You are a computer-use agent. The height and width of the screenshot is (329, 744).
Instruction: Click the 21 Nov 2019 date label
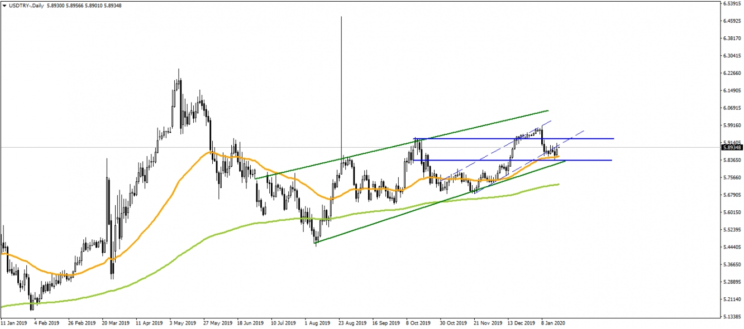coord(488,323)
